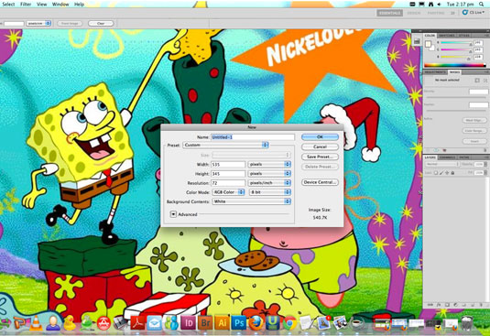Open the Filter menu

[x=26, y=4]
